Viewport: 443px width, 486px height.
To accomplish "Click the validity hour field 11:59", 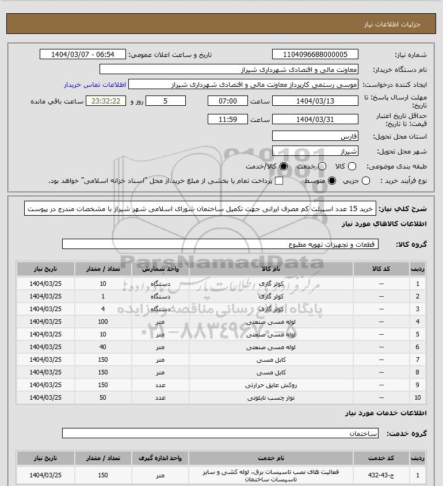I will tap(228, 119).
